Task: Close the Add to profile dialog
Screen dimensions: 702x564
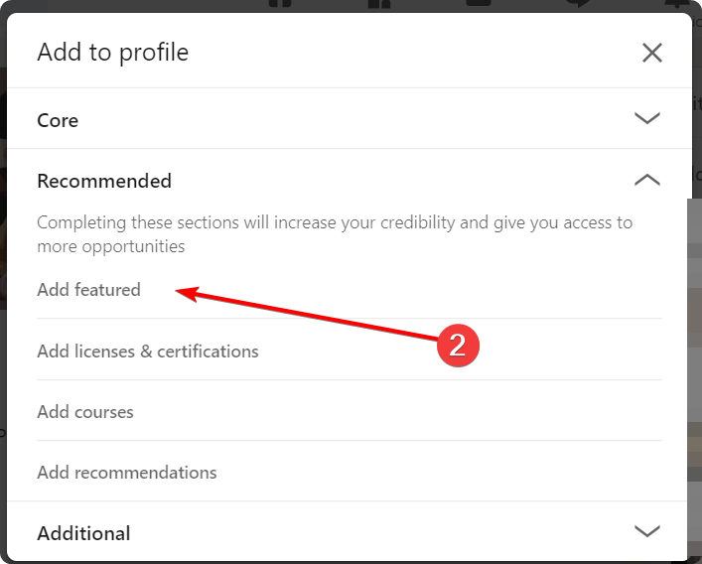Action: [651, 53]
